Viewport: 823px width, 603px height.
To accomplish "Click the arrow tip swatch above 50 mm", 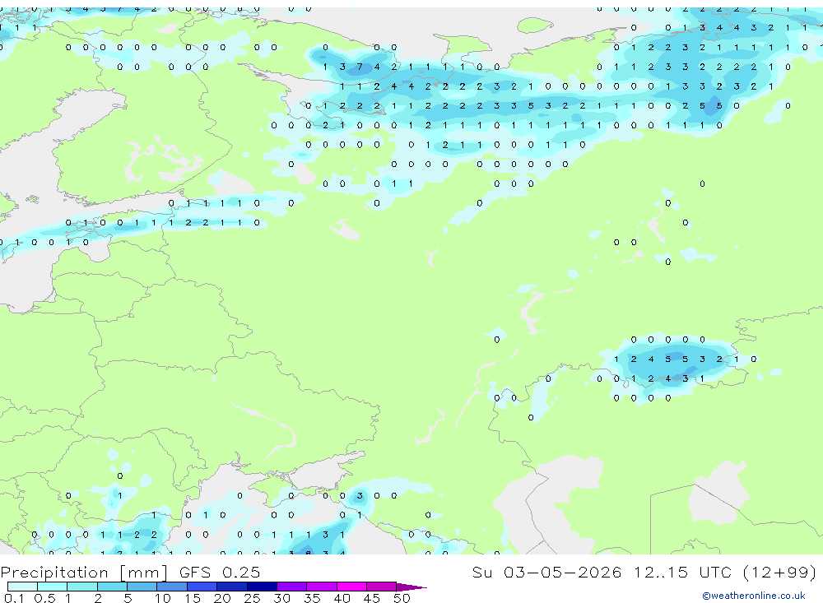I will (x=411, y=587).
